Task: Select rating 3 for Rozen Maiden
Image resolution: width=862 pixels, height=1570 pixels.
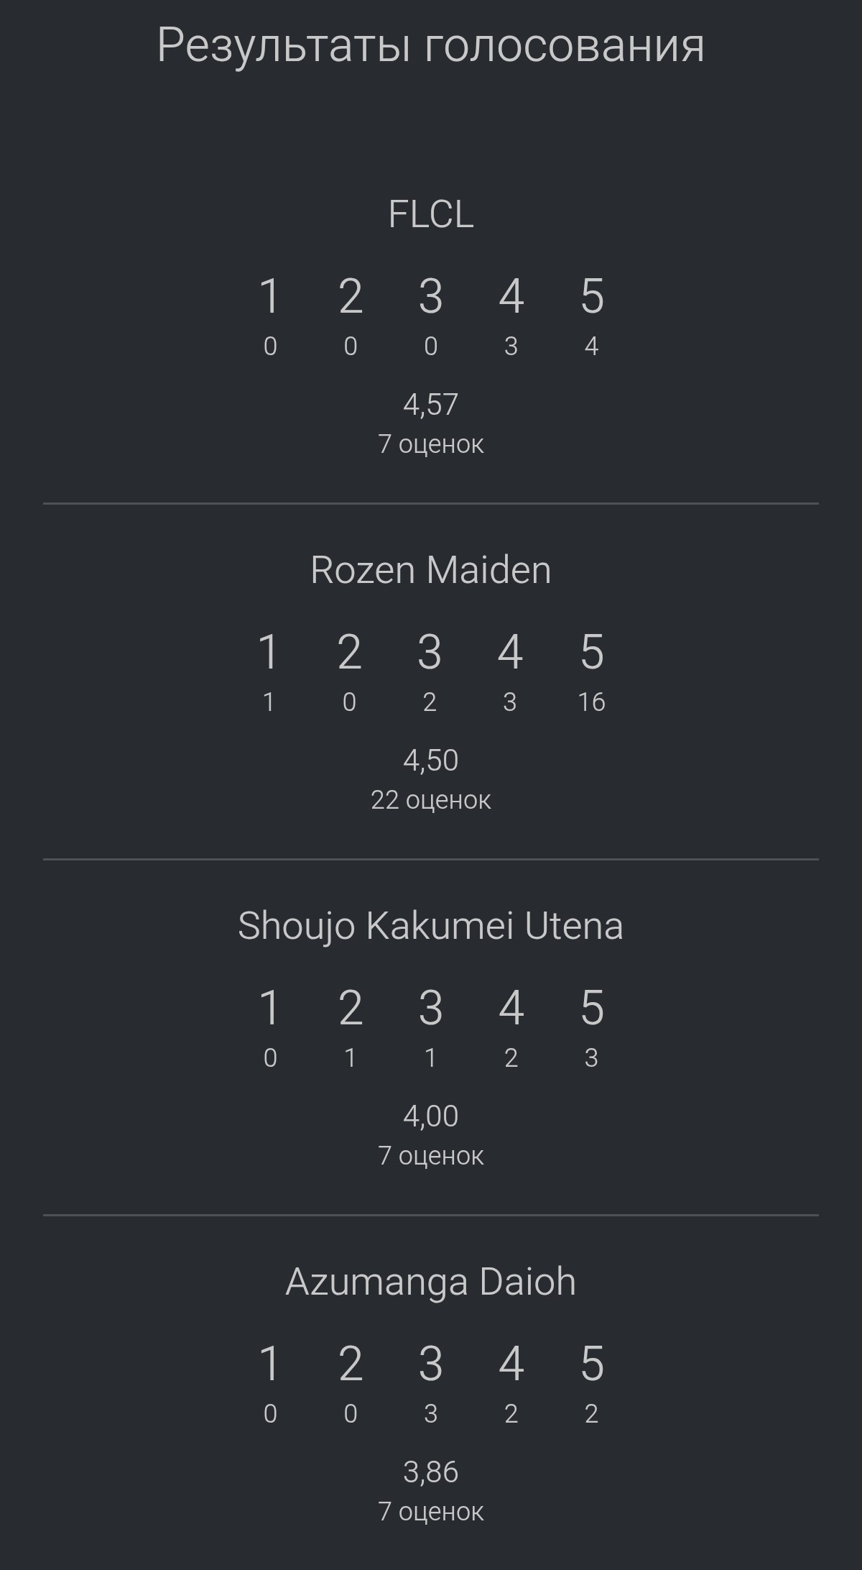Action: pyautogui.click(x=430, y=652)
